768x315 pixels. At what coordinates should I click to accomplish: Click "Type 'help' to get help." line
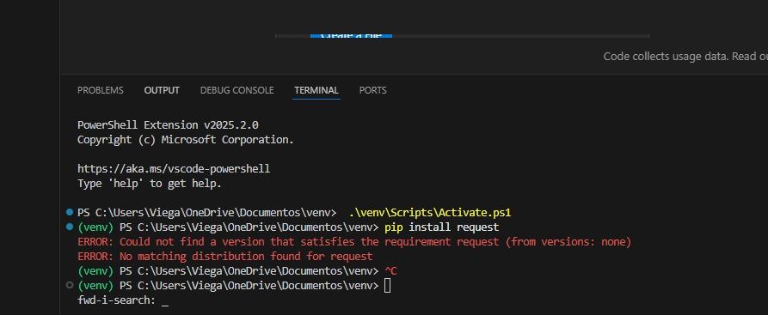150,184
